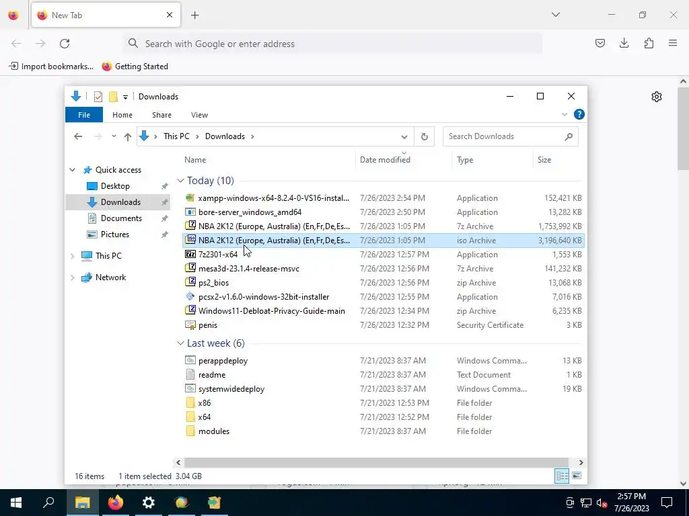The image size is (689, 516).
Task: Click the perappdeploy command script icon
Action: (x=190, y=360)
